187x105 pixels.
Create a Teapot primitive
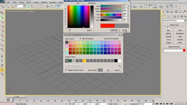(x=168, y=43)
